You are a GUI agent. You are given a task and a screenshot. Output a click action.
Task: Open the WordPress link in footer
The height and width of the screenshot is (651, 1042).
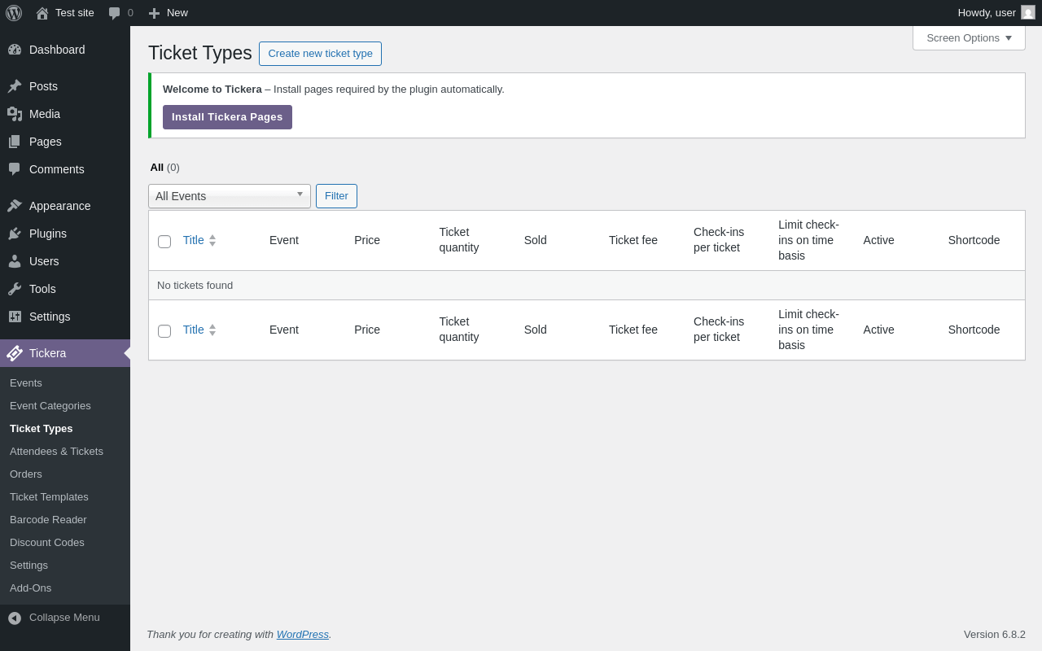click(302, 635)
